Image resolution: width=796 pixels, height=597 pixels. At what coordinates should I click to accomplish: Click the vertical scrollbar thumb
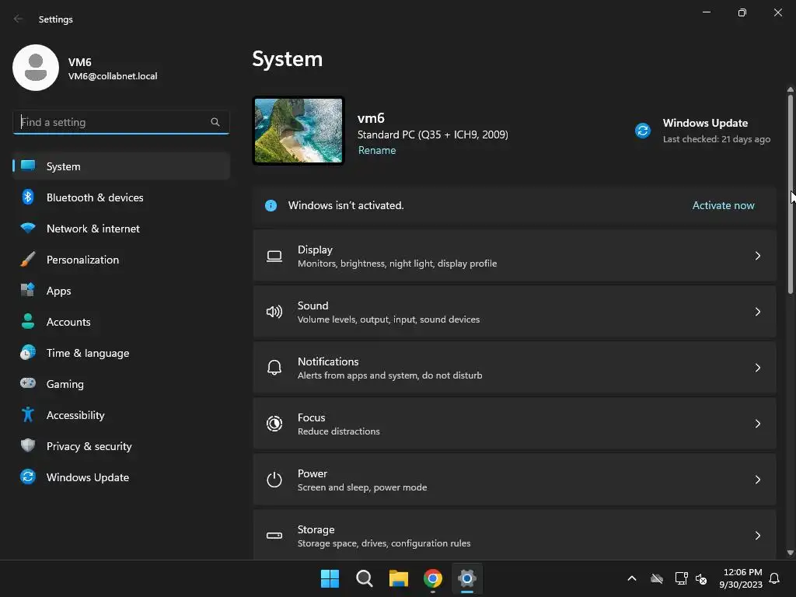click(x=791, y=193)
